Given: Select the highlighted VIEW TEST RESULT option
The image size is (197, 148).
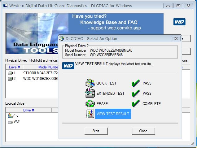Looking at the screenshot, I should click(x=113, y=114).
